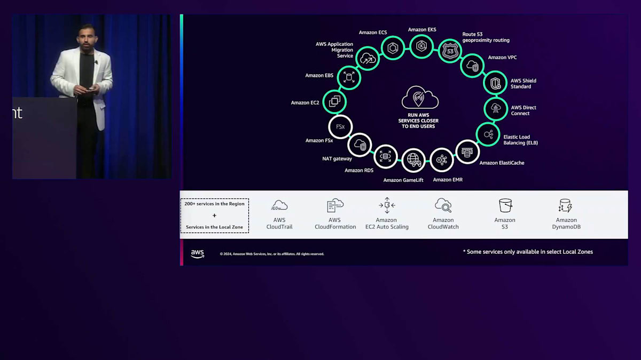The width and height of the screenshot is (641, 360).
Task: Click the 'AWS Shield Standard' label
Action: (x=523, y=84)
